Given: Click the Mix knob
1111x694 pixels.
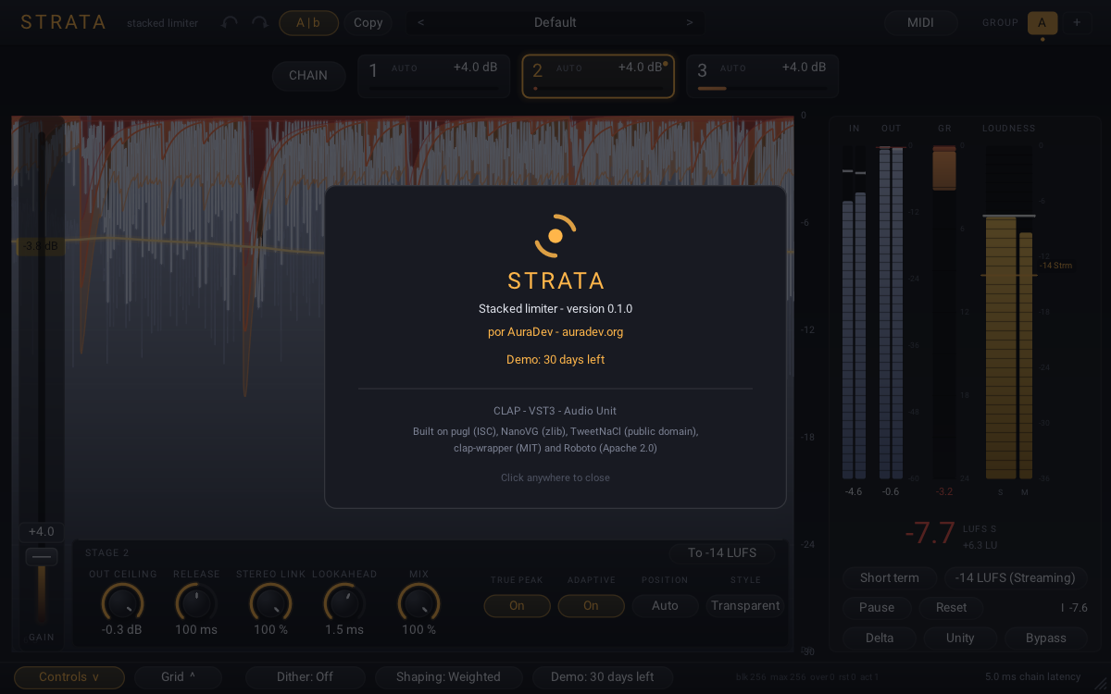Looking at the screenshot, I should point(418,603).
